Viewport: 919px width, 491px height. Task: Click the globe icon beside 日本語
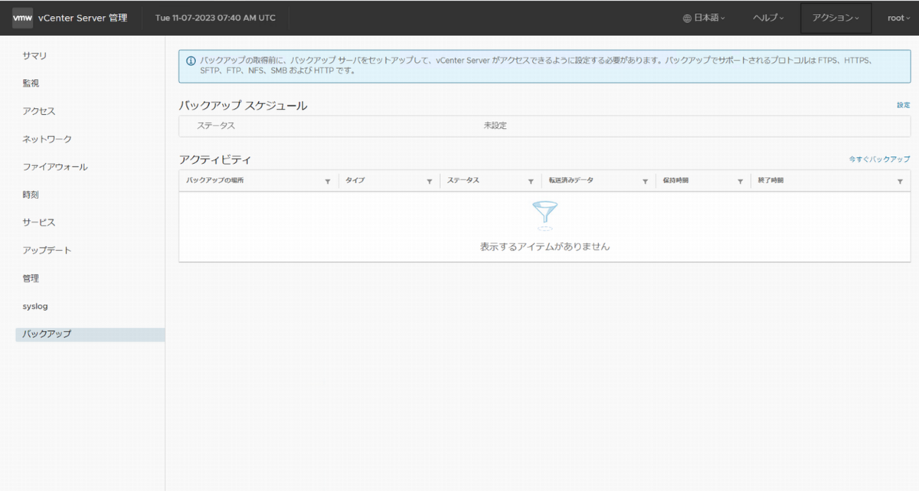[x=687, y=18]
